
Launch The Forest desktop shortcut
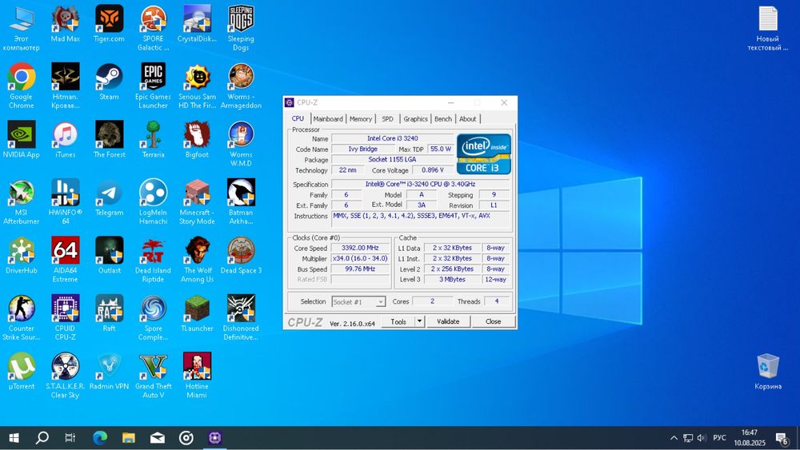pos(109,140)
